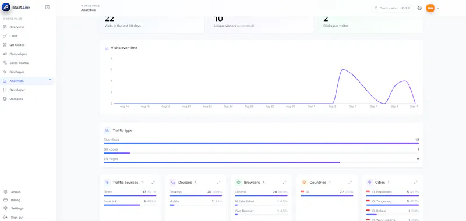Viewport: 466px width, 221px height.
Task: Expand the Countries card
Action: 350,182
